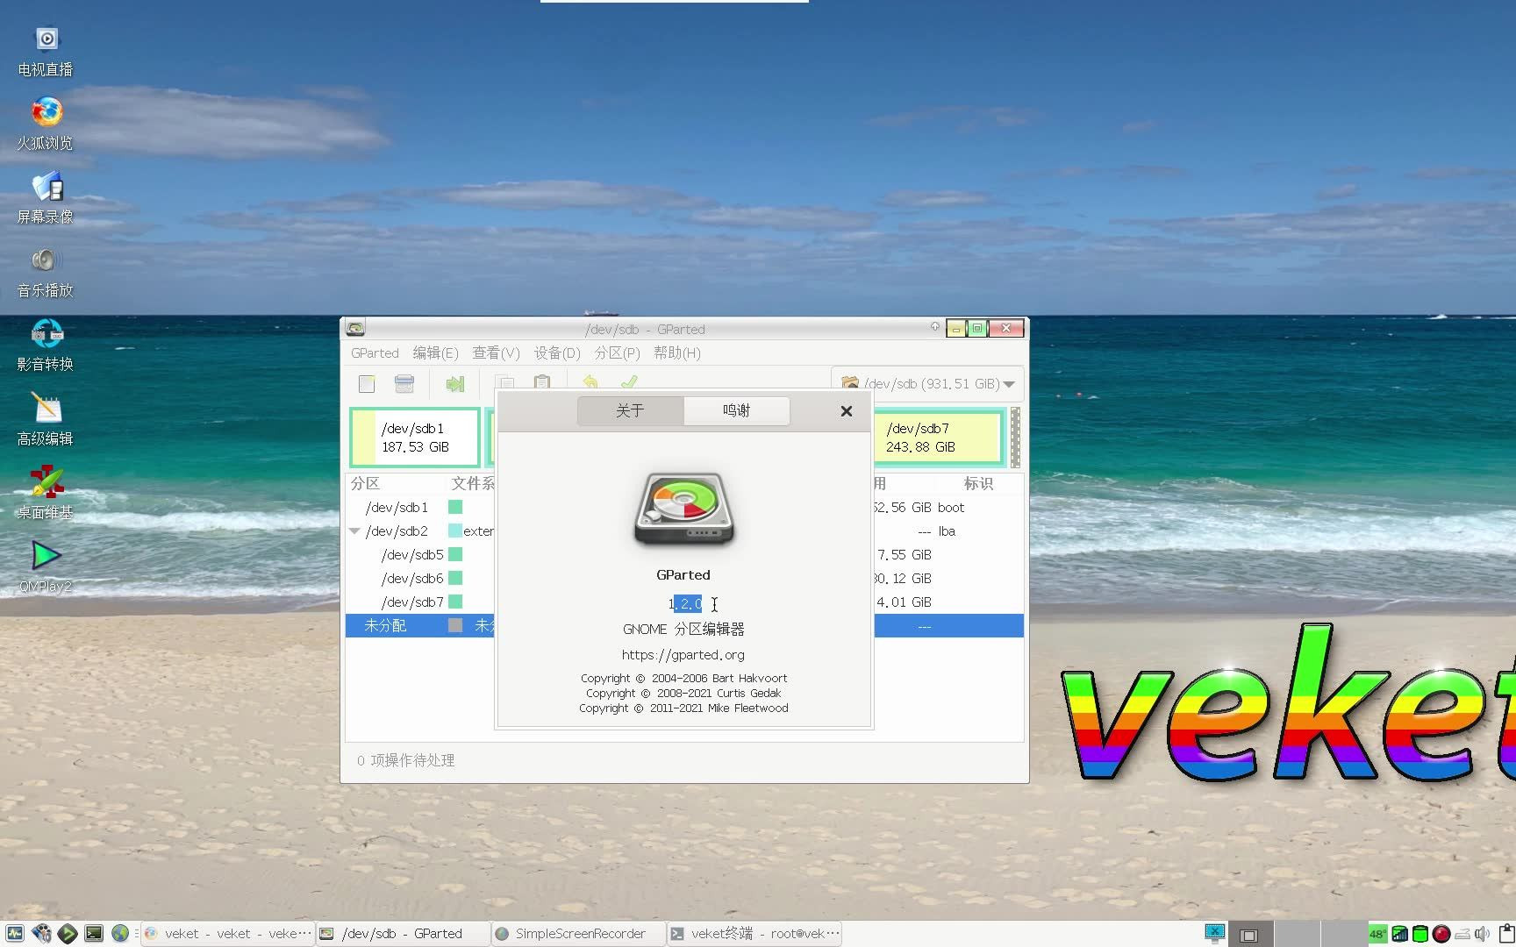Open the volume speaker tray icon

pos(1483,934)
